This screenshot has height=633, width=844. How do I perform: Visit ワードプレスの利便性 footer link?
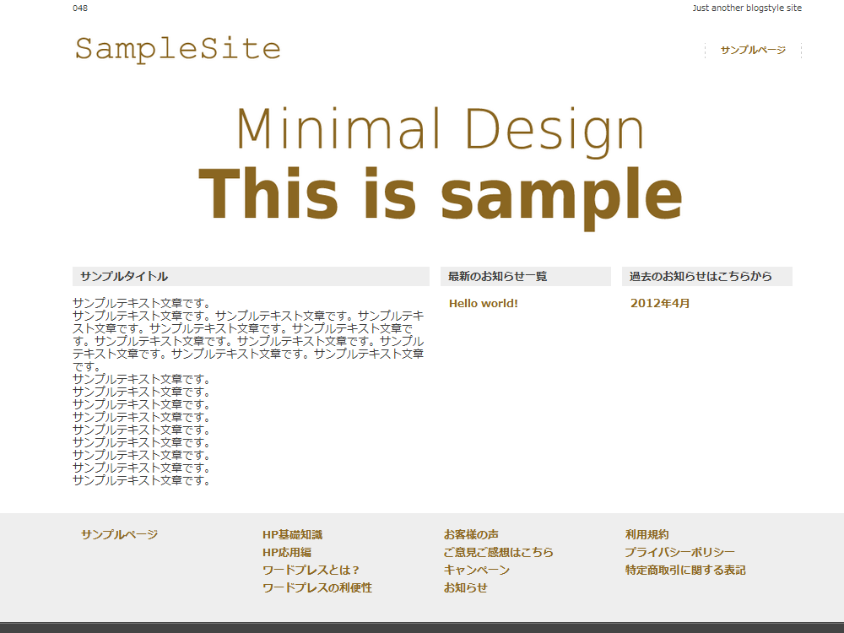tap(317, 587)
